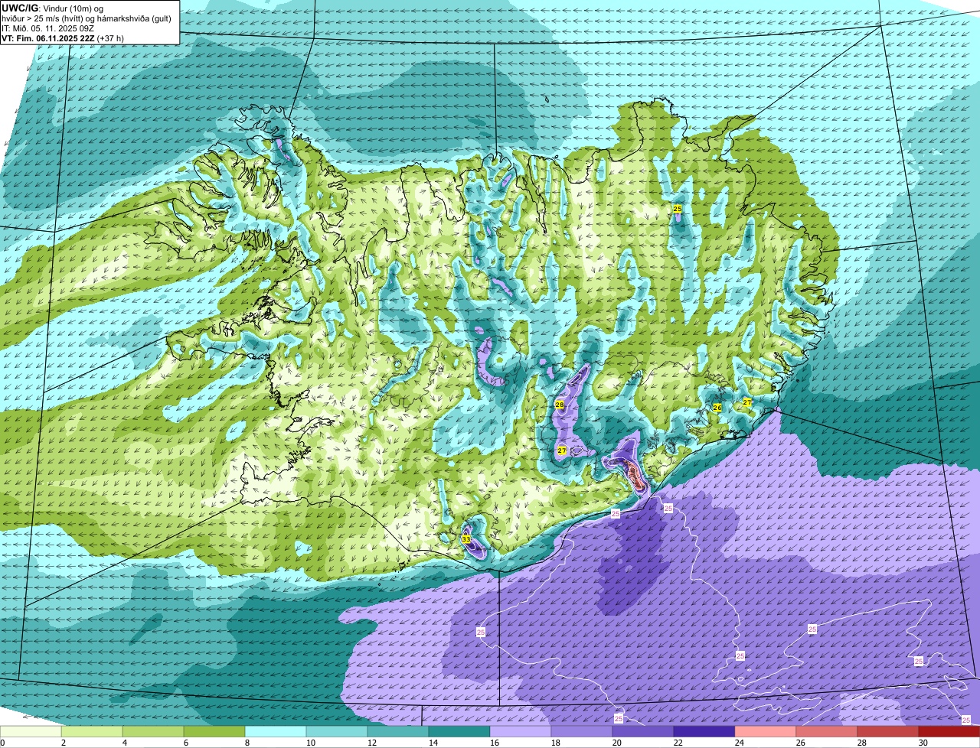Click the legend scale value 16
This screenshot has width=980, height=748.
tap(493, 743)
